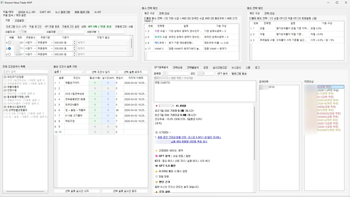The width and height of the screenshot is (350, 197).
Task: Click the 기준가 stepper in account row 1
Action: [x=74, y=43]
